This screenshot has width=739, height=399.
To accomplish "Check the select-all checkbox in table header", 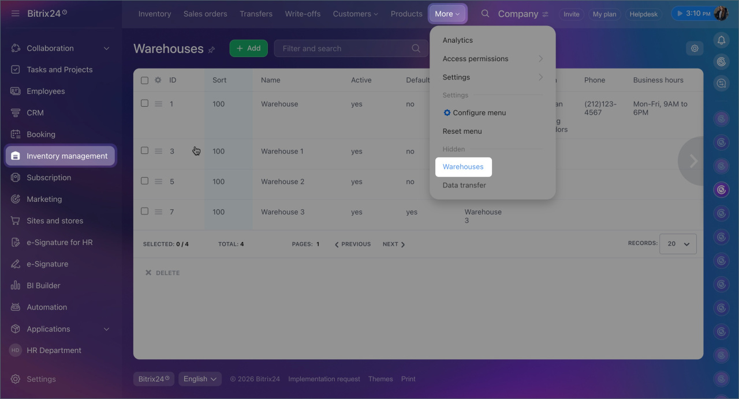I will click(145, 80).
